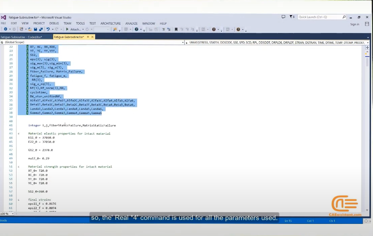Click the Undo arrow icon

48,29
